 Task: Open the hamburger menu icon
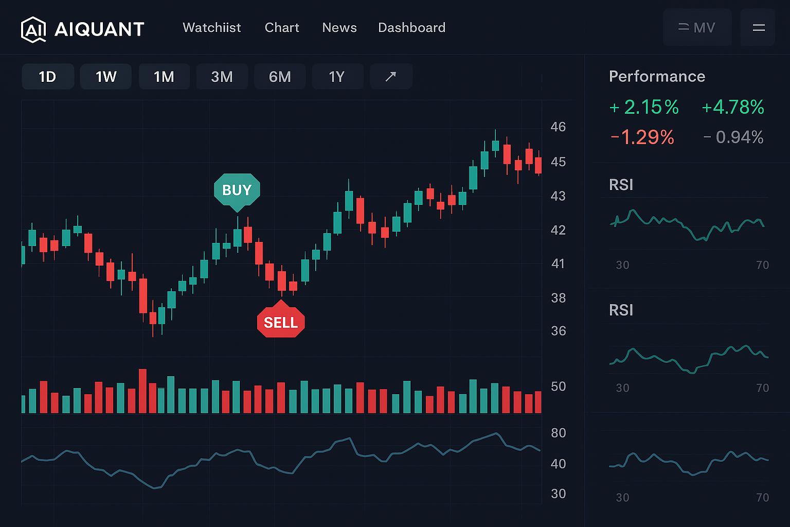pos(758,28)
